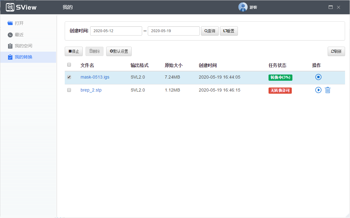The width and height of the screenshot is (350, 218).
Task: Maximize the SView window
Action: 330,7
